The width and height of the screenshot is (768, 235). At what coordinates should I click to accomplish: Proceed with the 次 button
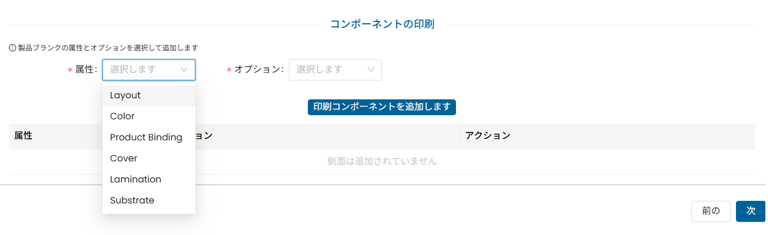[751, 211]
